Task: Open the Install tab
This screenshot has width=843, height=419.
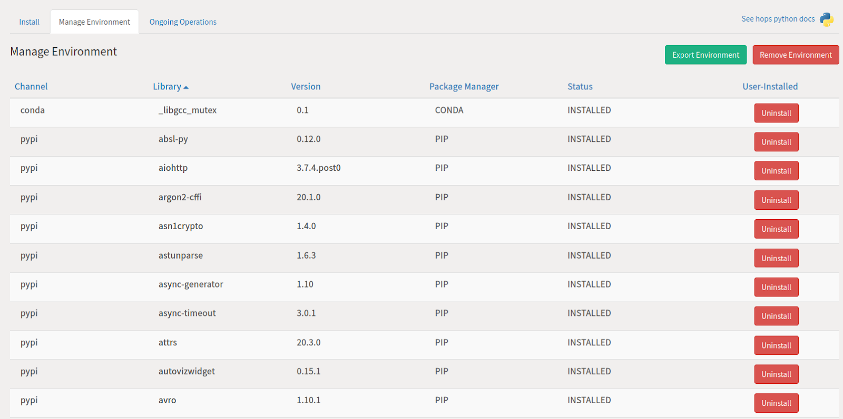Action: 30,22
